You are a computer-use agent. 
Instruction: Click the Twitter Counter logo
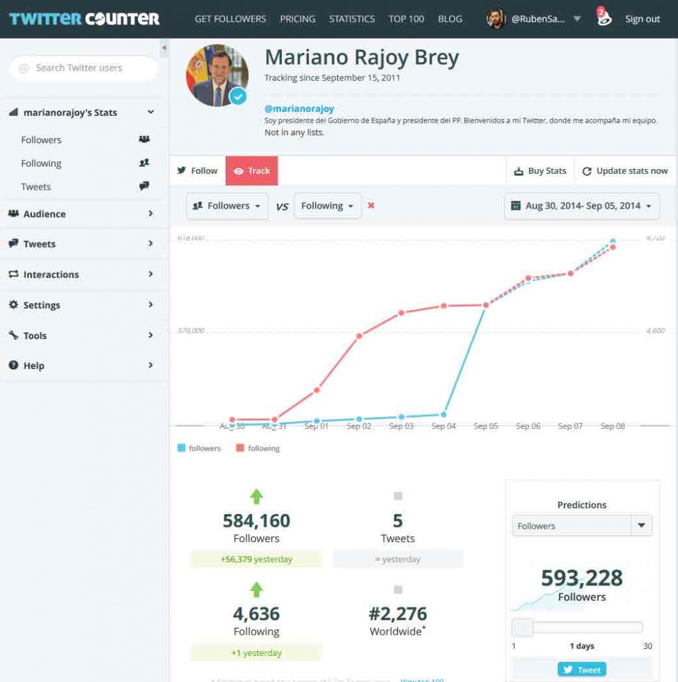(x=85, y=19)
